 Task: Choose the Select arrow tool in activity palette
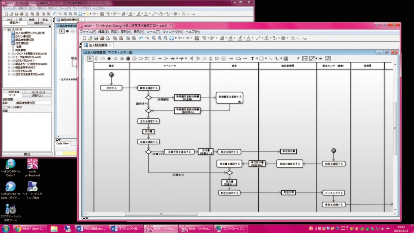(90, 59)
